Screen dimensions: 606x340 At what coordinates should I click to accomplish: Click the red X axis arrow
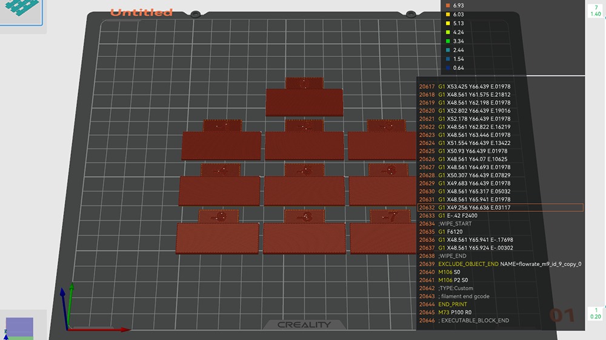click(124, 330)
